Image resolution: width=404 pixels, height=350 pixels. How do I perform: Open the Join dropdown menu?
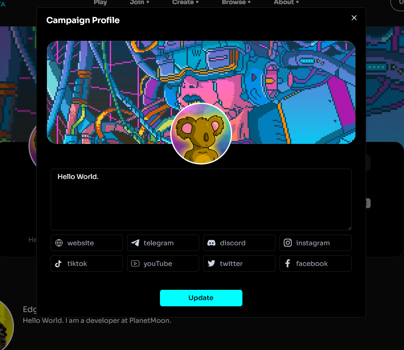click(x=139, y=2)
